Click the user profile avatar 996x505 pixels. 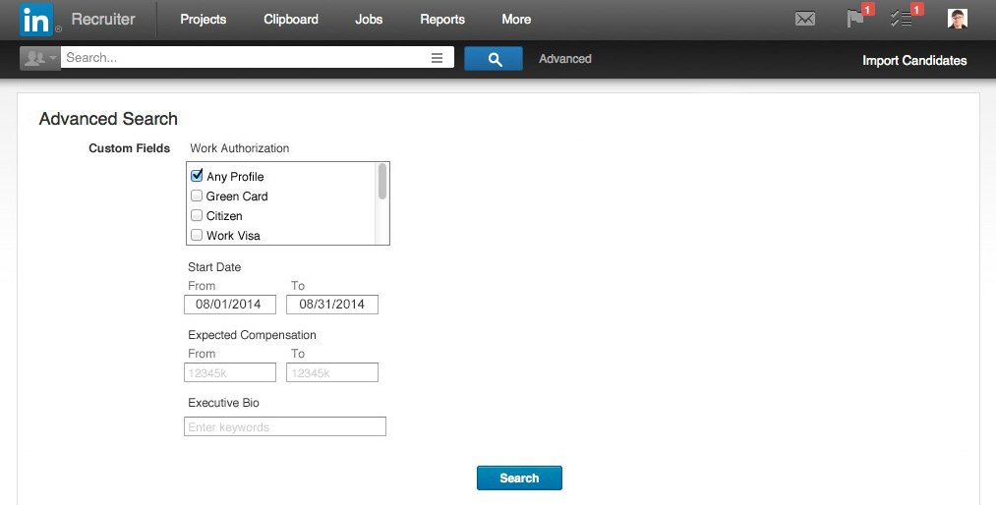click(957, 19)
